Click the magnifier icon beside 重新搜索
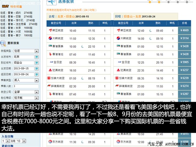The width and height of the screenshot is (196, 147). coord(3,43)
